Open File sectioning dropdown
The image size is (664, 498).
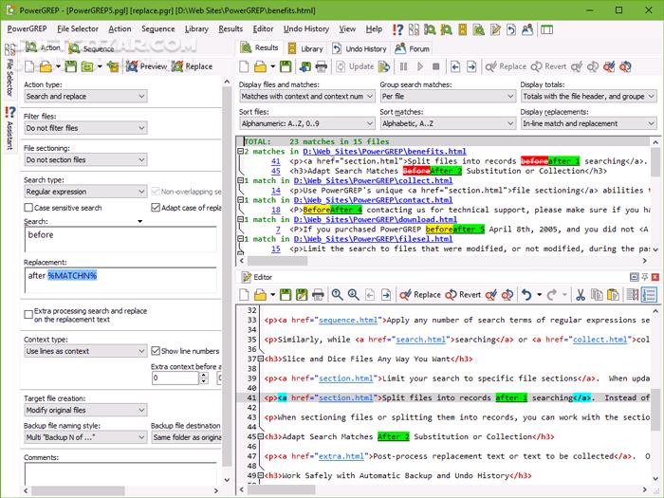[x=85, y=159]
